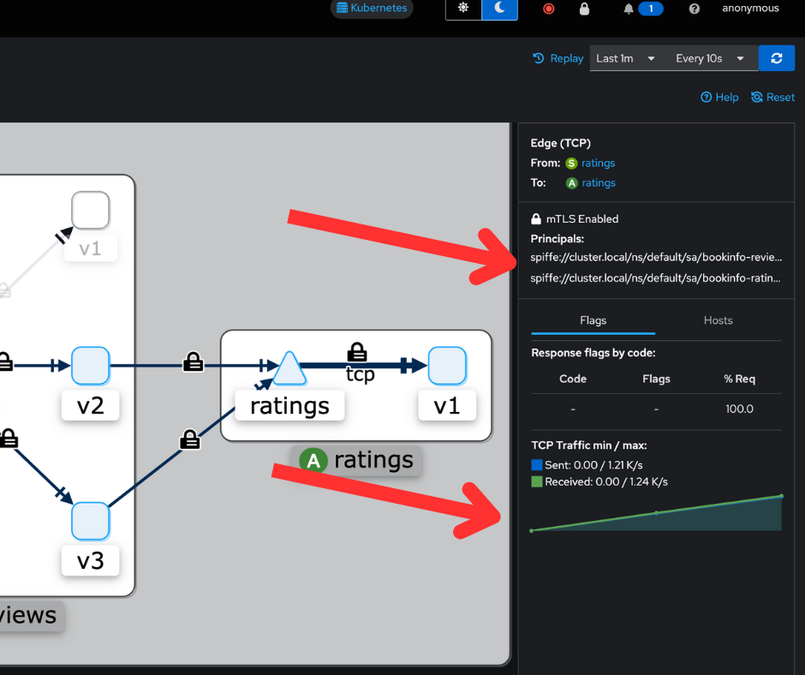Viewport: 805px width, 675px height.
Task: Open the anonymous user menu
Action: point(750,9)
